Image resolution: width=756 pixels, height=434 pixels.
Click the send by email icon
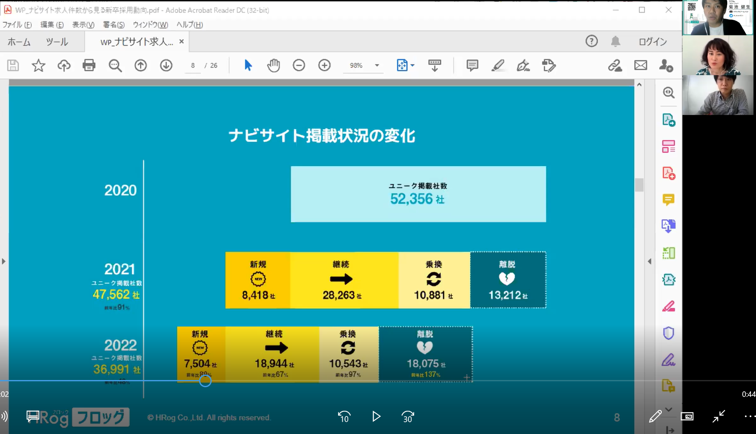pos(641,65)
